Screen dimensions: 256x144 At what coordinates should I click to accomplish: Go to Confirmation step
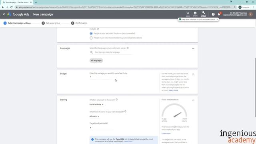point(79,23)
